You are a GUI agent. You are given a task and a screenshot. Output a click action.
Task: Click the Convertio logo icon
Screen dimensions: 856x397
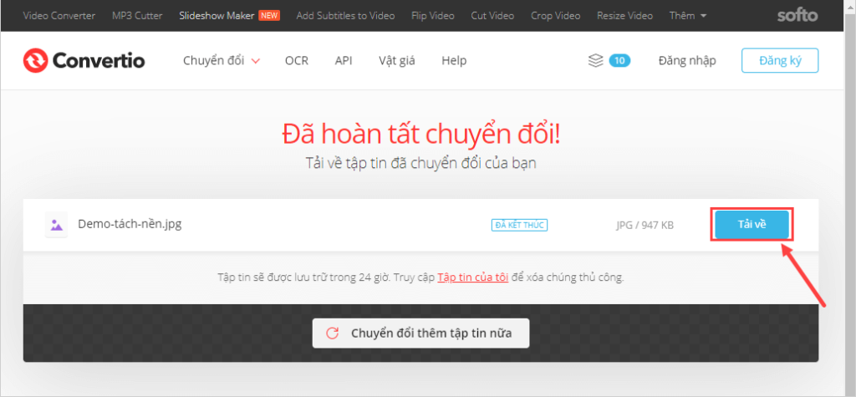point(36,61)
